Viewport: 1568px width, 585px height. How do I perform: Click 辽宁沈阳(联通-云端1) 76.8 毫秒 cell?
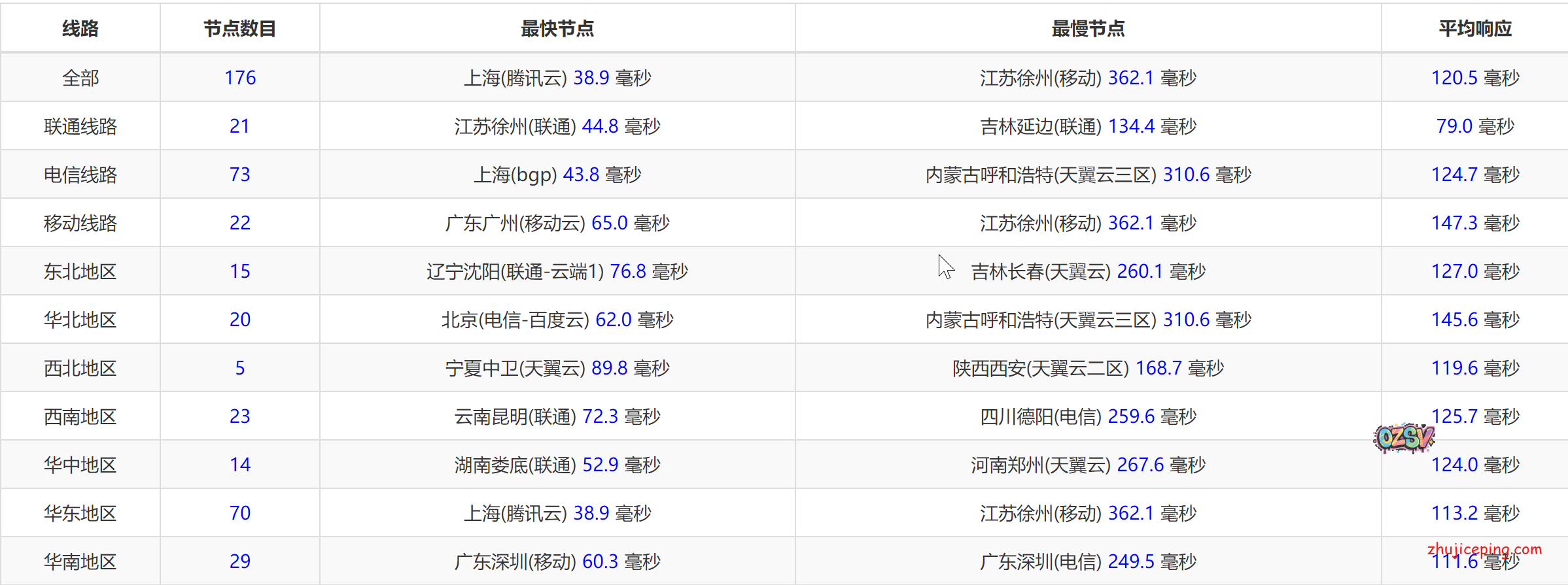click(x=557, y=271)
